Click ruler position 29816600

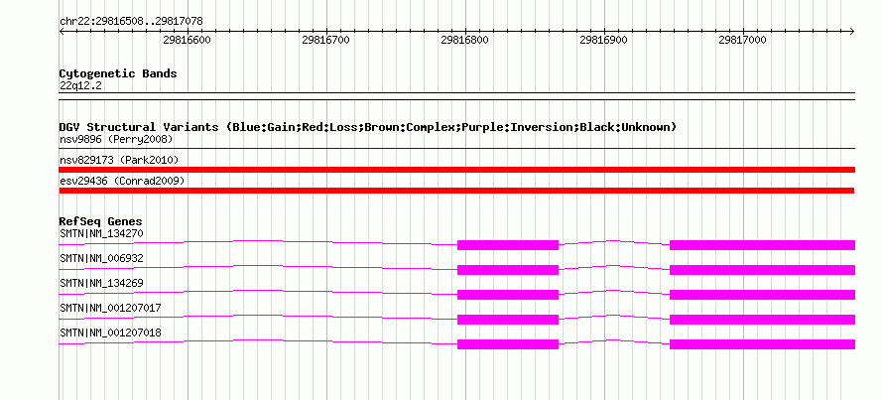pyautogui.click(x=187, y=40)
